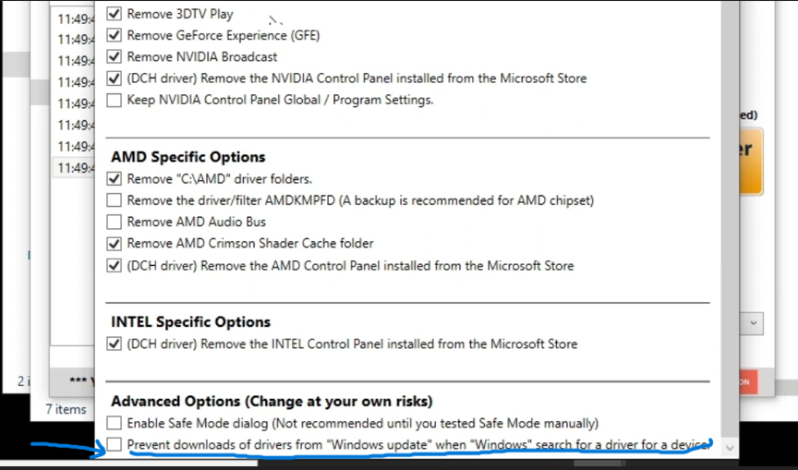Click the INTEL Specific Options heading
The image size is (798, 470).
point(191,322)
